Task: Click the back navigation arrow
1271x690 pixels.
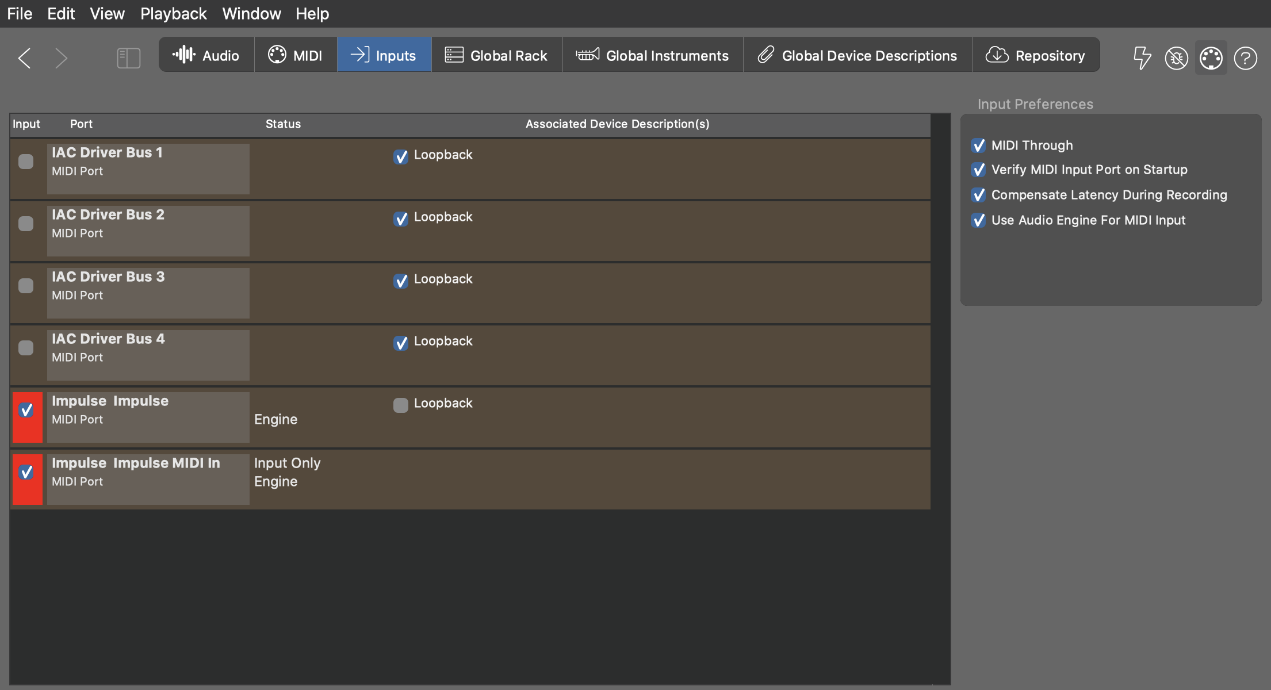Action: 25,57
